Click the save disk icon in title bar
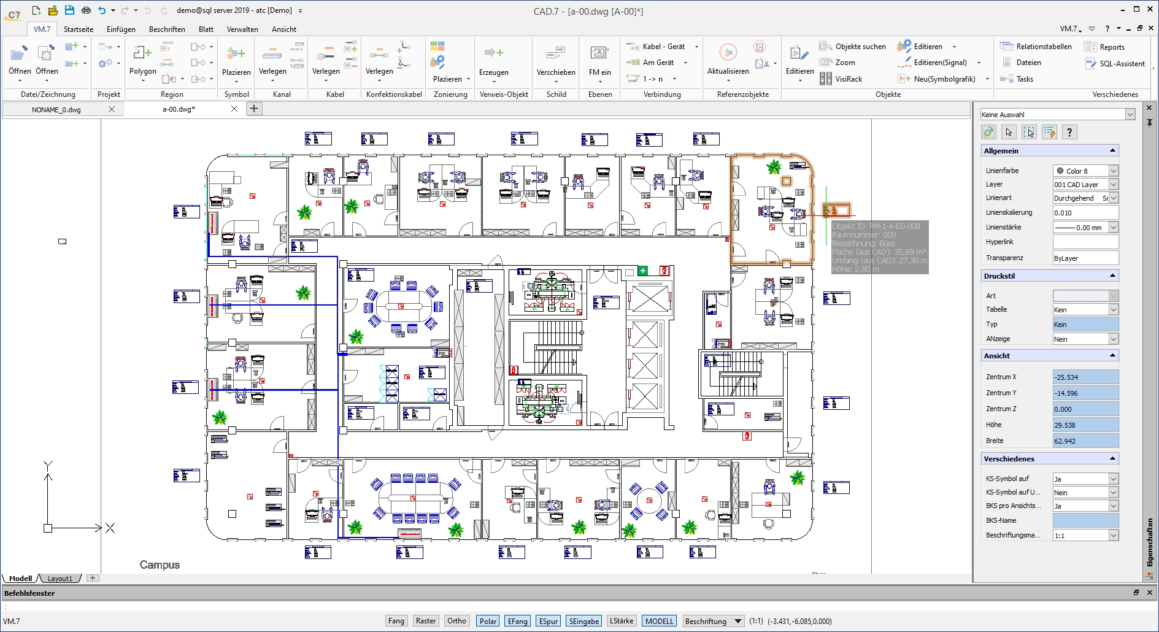1159x632 pixels. tap(69, 10)
